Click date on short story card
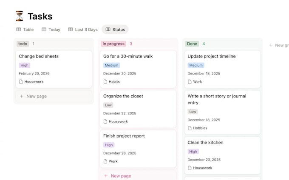 click(204, 120)
